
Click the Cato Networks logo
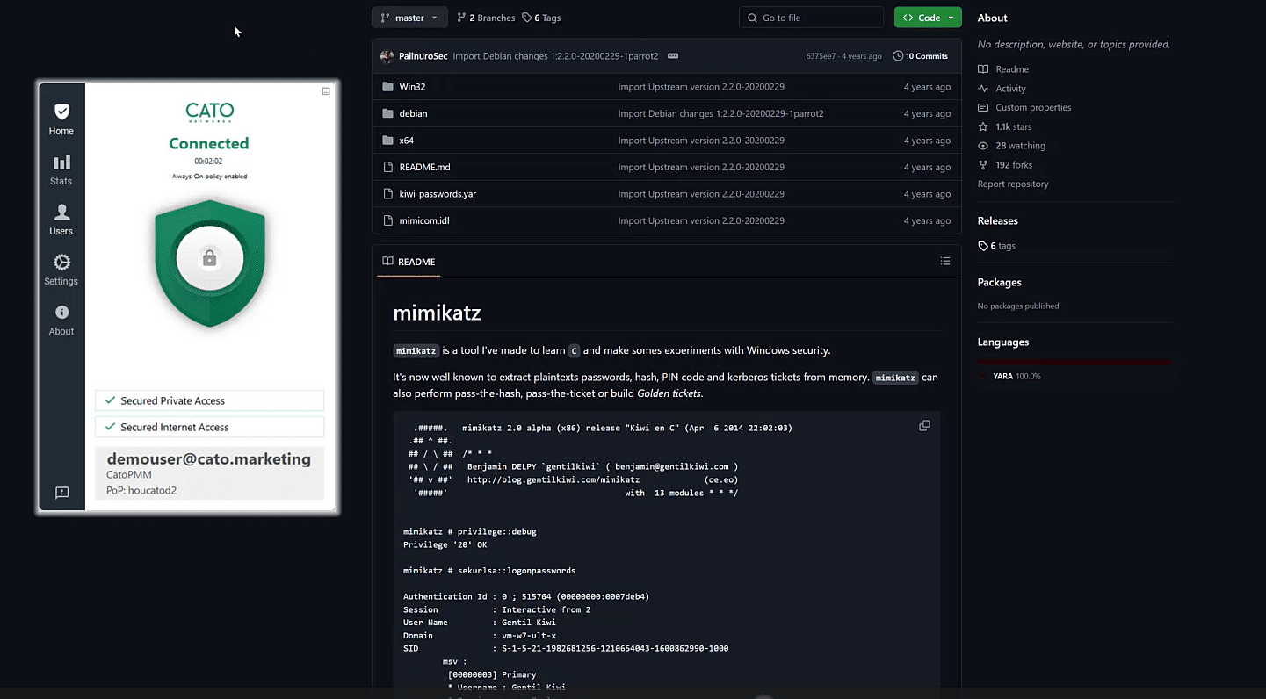(x=209, y=112)
